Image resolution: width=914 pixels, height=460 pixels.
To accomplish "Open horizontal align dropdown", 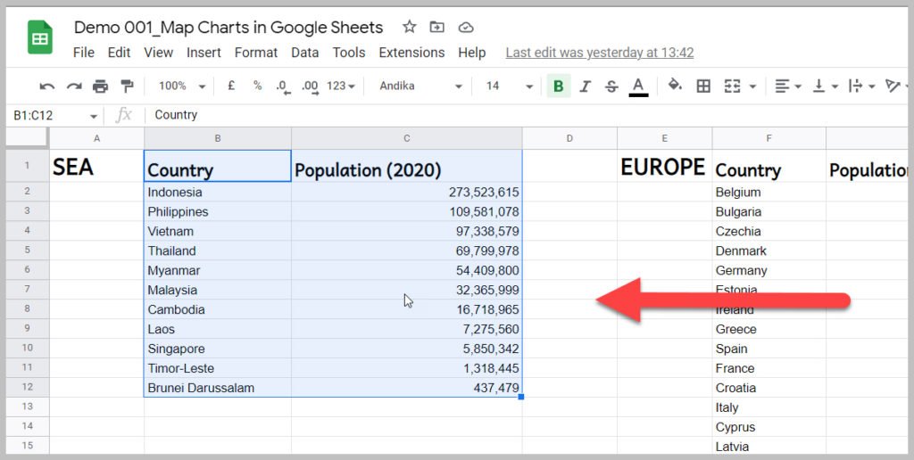I will click(787, 86).
